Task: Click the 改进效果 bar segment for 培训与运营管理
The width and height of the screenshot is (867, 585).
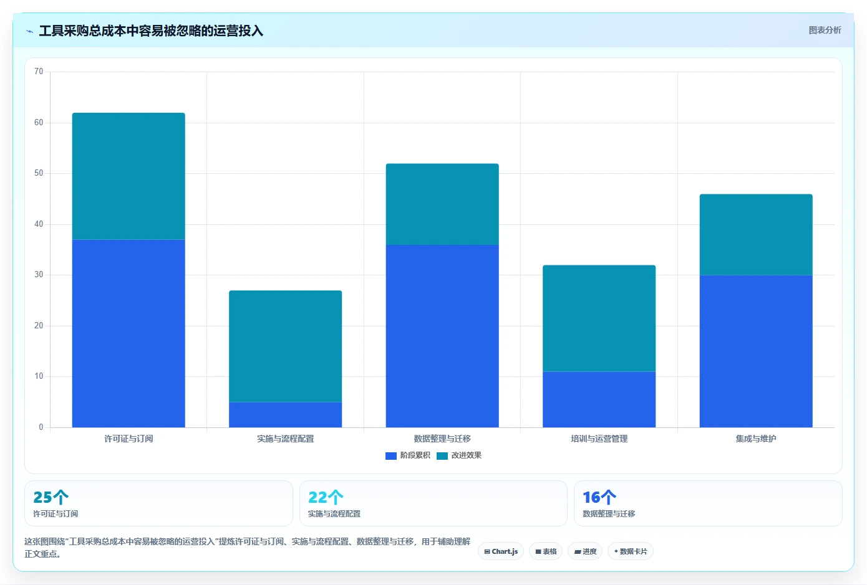Action: [x=599, y=318]
